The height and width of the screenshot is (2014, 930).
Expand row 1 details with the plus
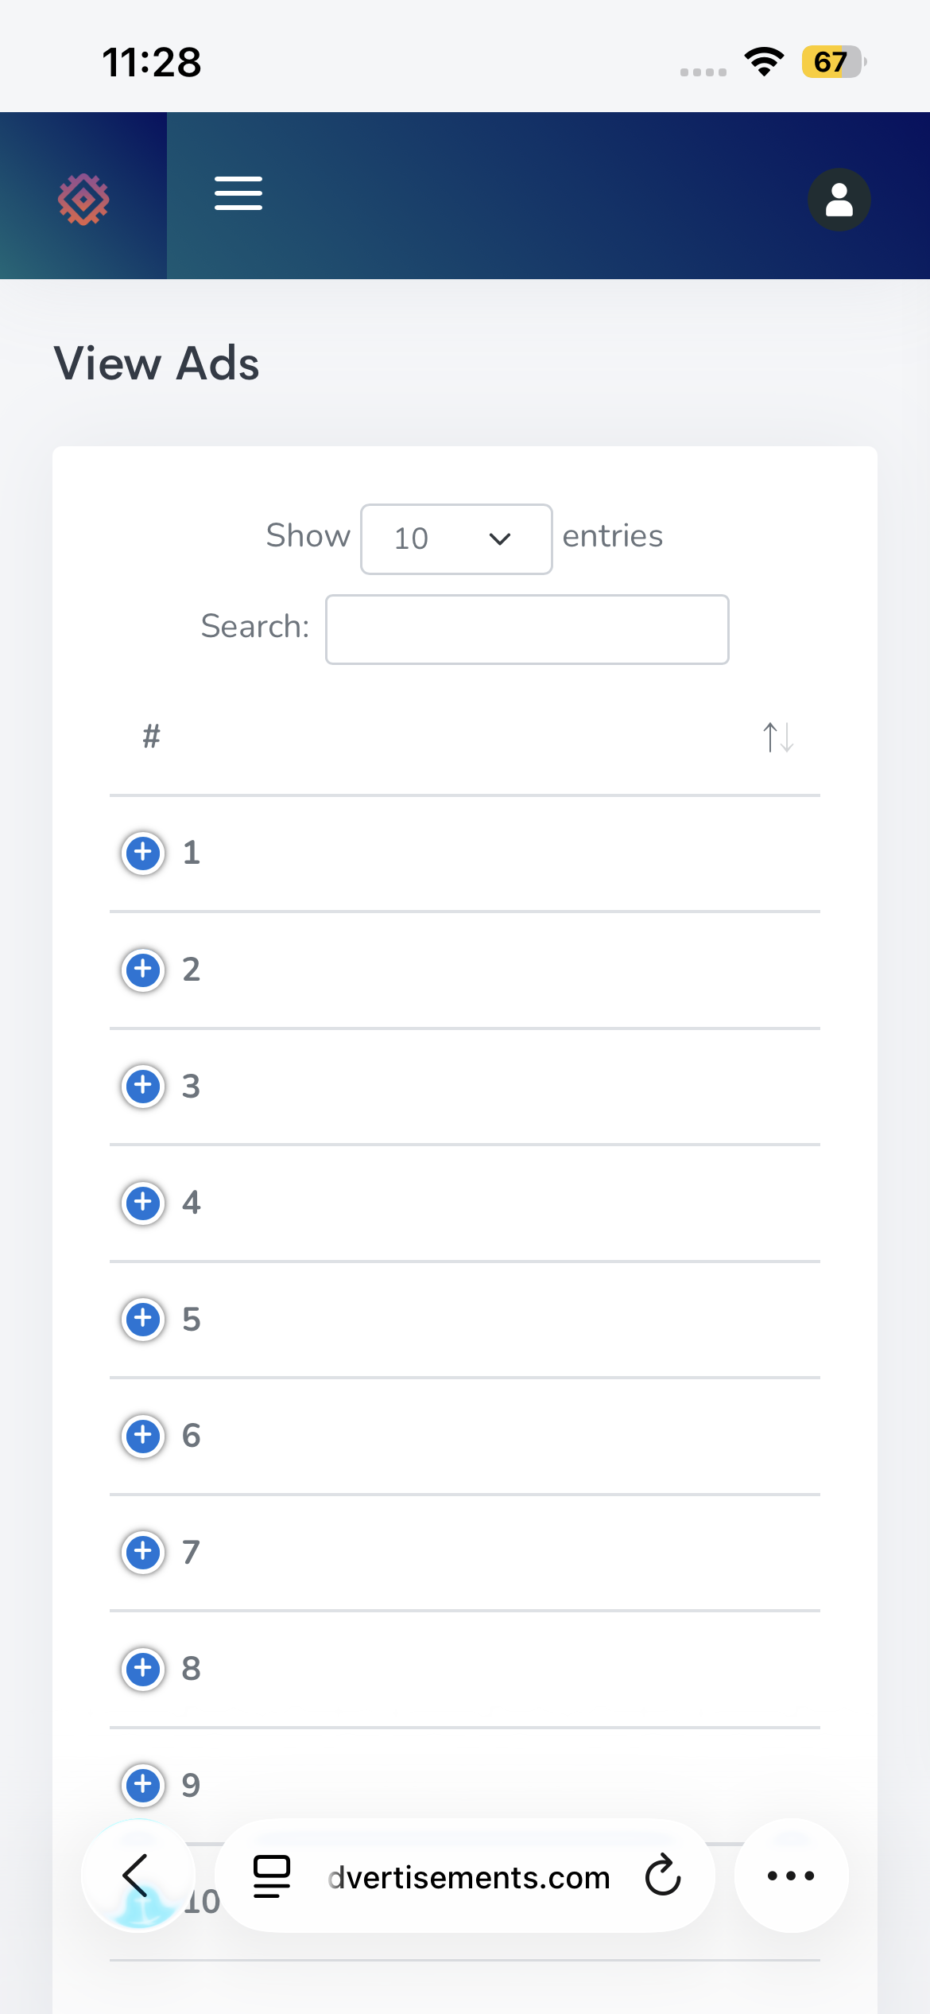click(143, 853)
